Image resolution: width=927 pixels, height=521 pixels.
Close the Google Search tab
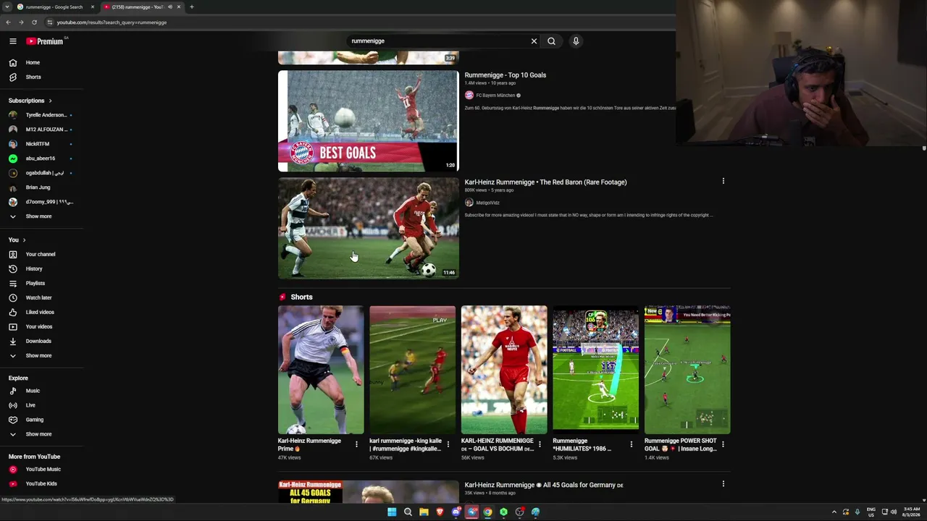pos(92,7)
